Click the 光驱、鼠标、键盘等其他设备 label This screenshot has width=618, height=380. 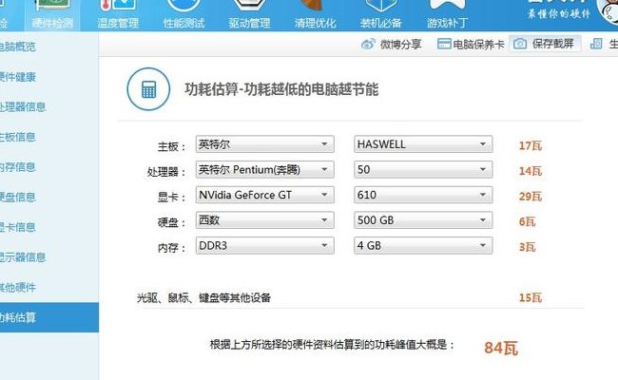(x=203, y=297)
